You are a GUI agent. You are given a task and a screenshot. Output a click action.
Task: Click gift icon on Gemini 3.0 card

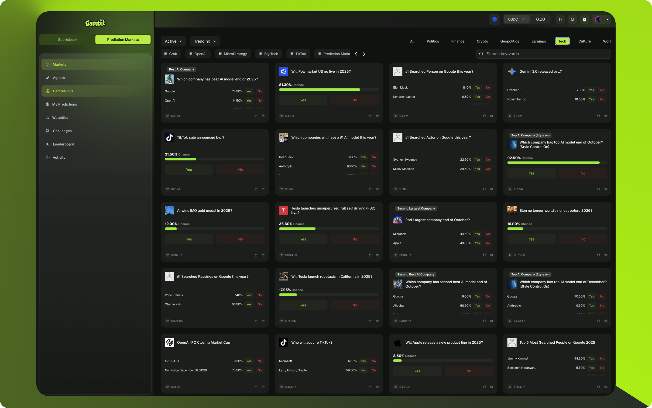click(x=606, y=116)
